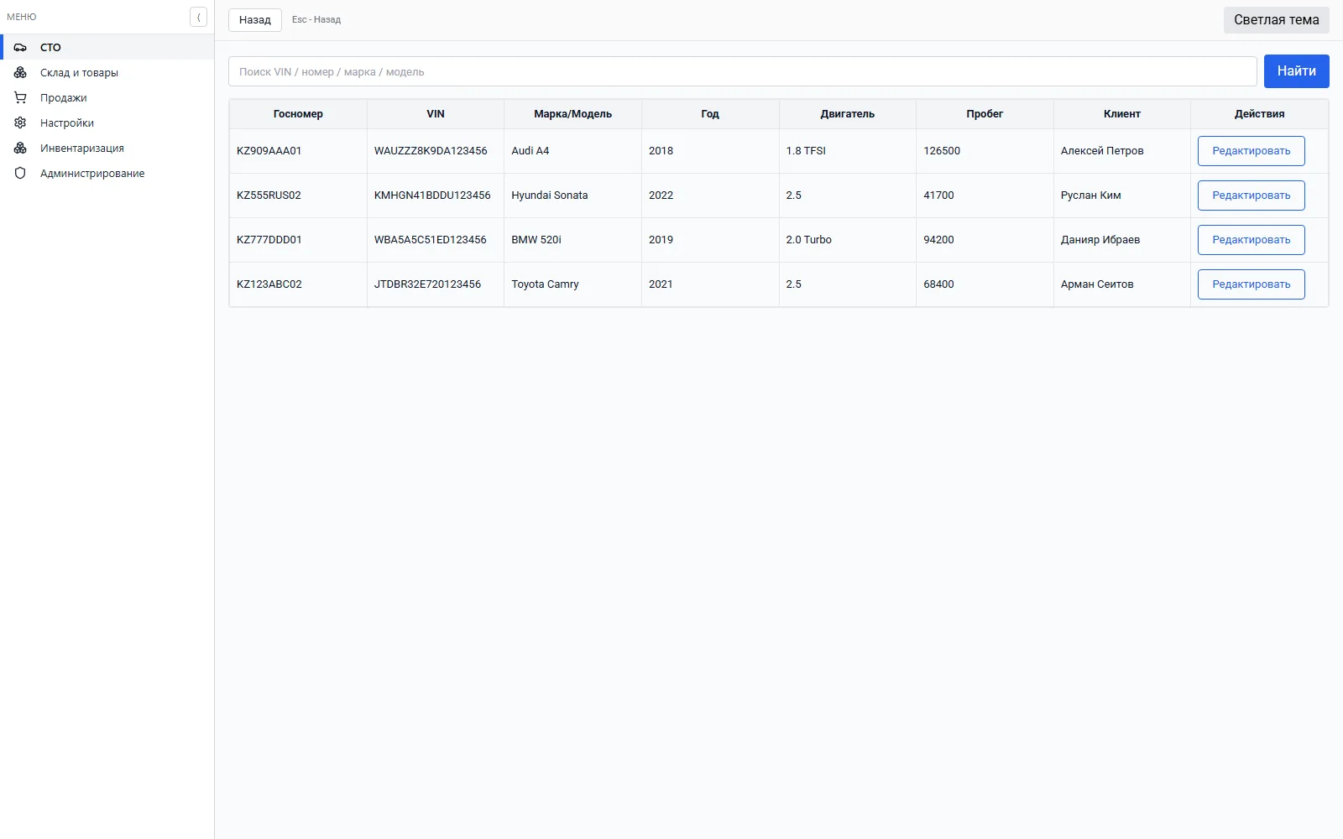The image size is (1343, 839).
Task: Click client name Арман Сеитов
Action: point(1097,284)
